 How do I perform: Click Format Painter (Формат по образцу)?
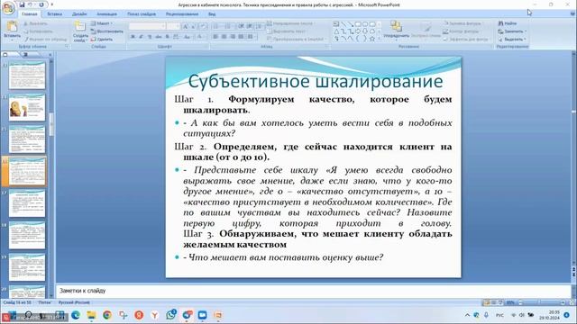tap(45, 39)
